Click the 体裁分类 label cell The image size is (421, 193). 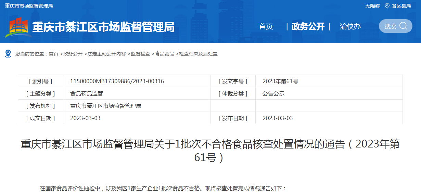pos(233,93)
